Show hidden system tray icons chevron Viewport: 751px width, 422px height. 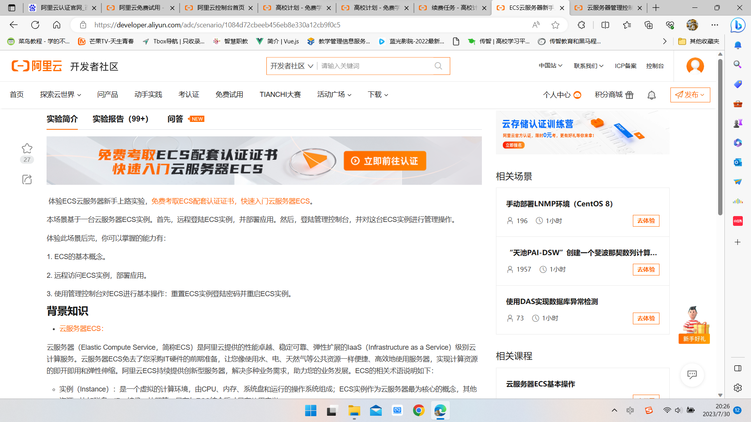pos(614,410)
